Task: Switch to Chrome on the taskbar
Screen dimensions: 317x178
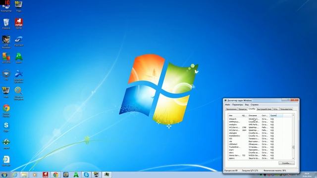Action: pyautogui.click(x=55, y=175)
